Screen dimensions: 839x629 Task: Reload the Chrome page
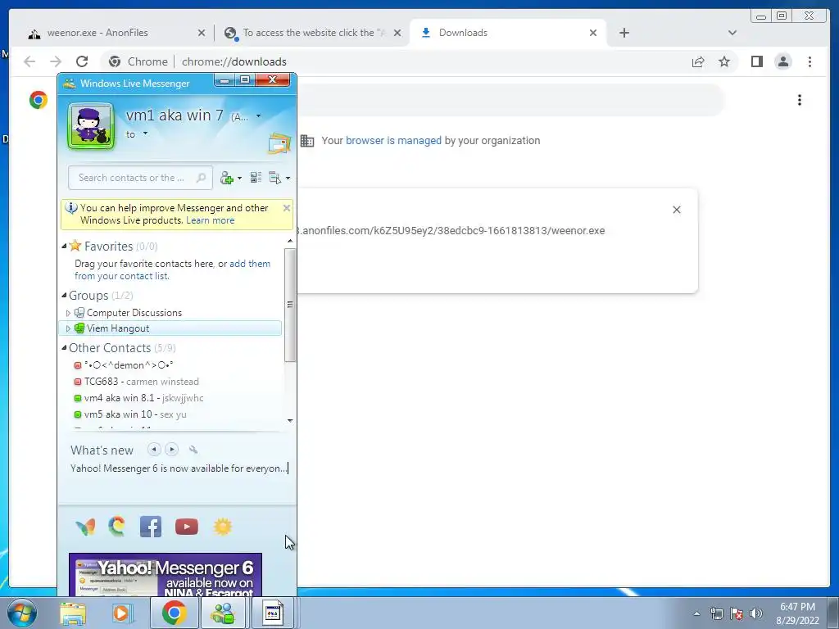(x=82, y=61)
